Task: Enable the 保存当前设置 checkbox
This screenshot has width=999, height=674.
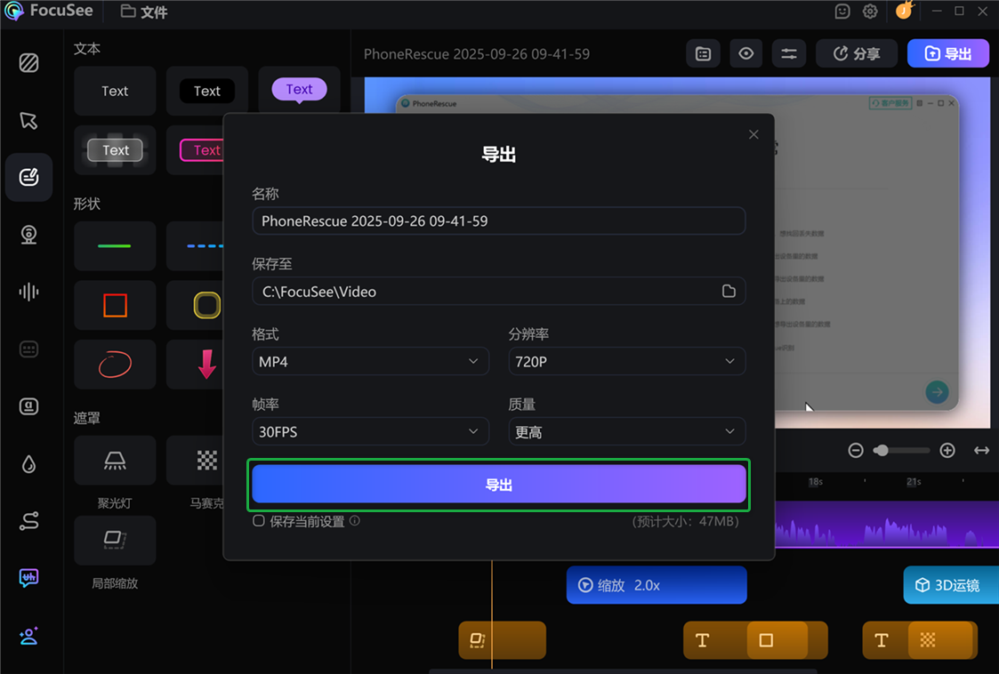Action: pyautogui.click(x=259, y=520)
